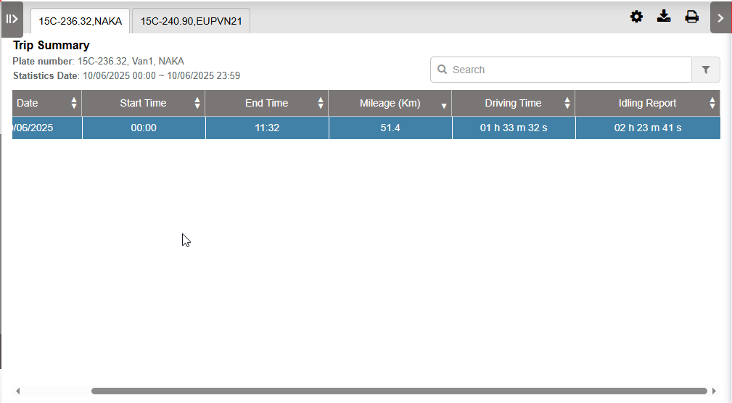Click the scrollbar right arrow
732x403 pixels.
point(714,391)
